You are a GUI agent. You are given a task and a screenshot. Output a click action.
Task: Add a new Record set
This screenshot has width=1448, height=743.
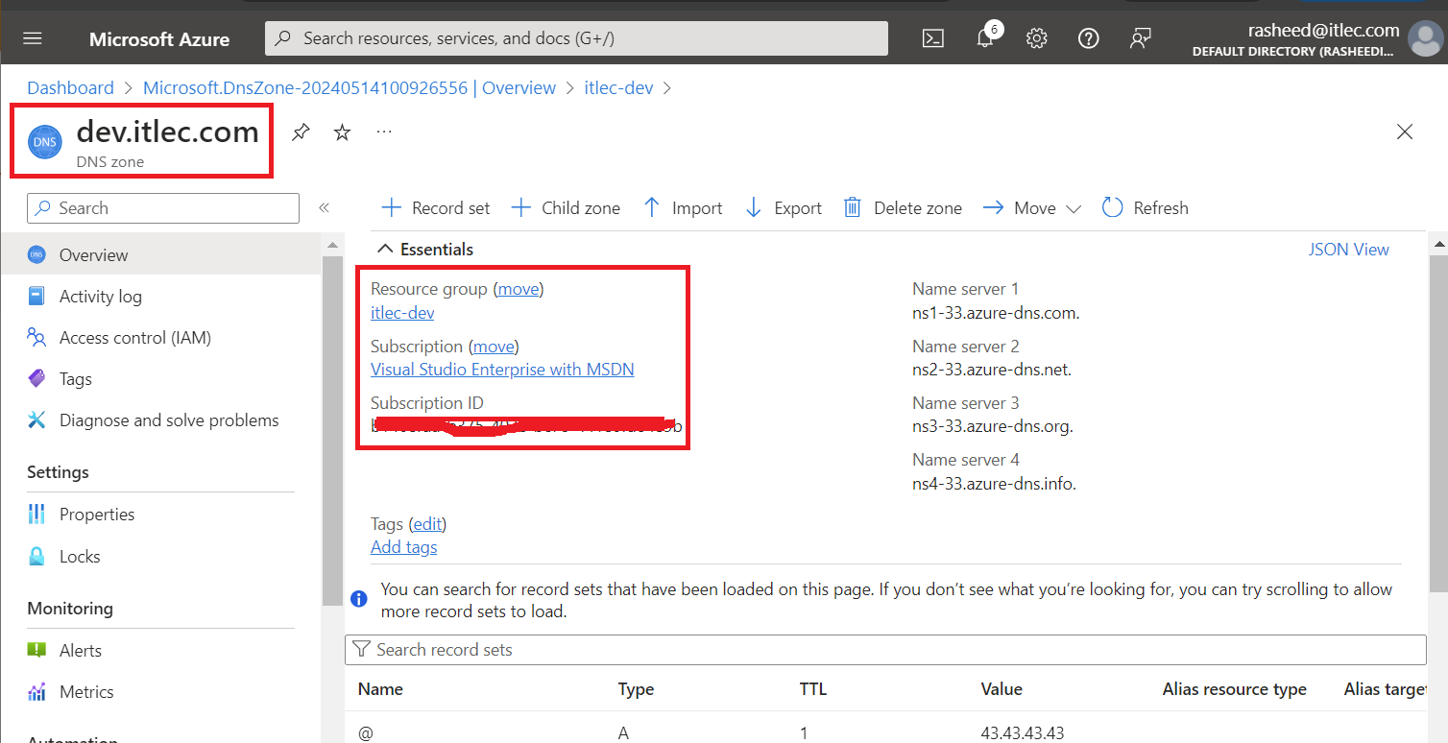point(436,208)
